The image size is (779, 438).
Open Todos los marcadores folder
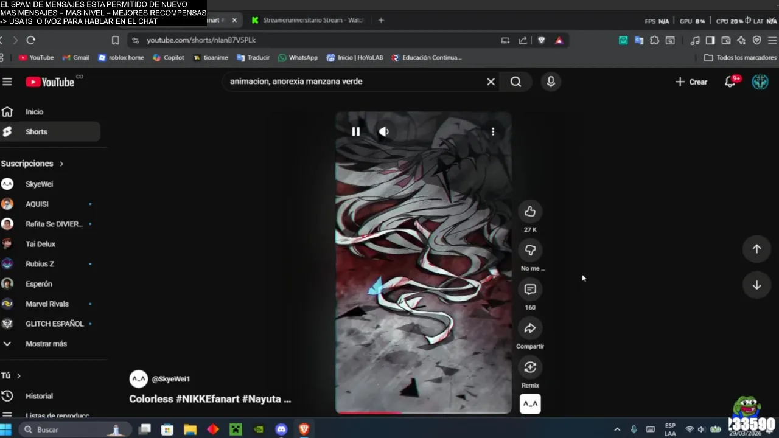click(x=740, y=58)
